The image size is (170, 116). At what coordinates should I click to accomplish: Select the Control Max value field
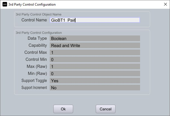point(95,52)
